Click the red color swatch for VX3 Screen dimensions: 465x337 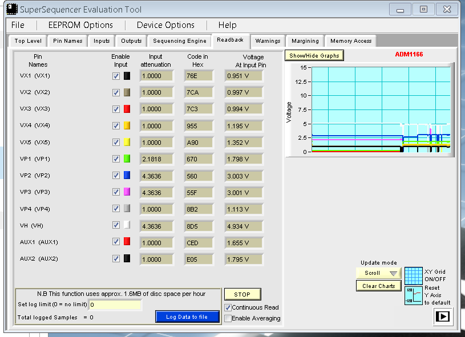(127, 109)
